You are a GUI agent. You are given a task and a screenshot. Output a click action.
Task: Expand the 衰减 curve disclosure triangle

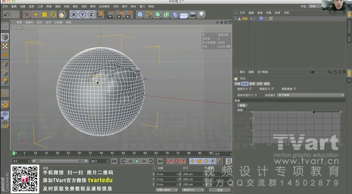pos(245,110)
